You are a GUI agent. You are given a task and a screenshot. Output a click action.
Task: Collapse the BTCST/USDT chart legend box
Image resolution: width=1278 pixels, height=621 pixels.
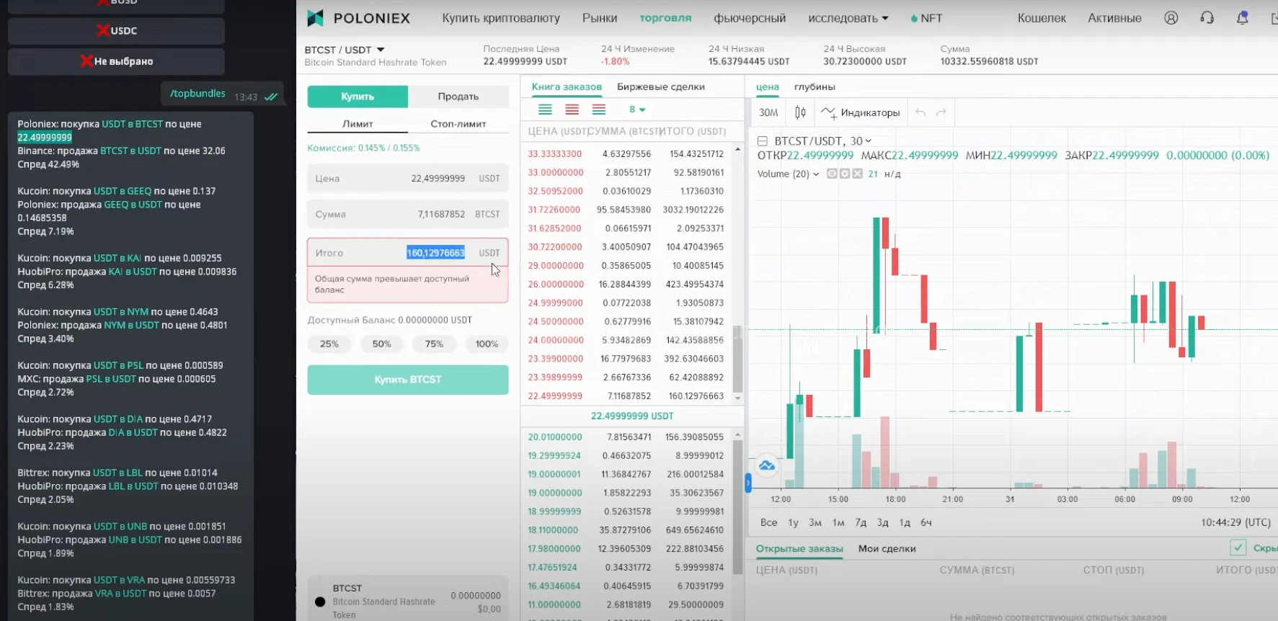[x=762, y=141]
